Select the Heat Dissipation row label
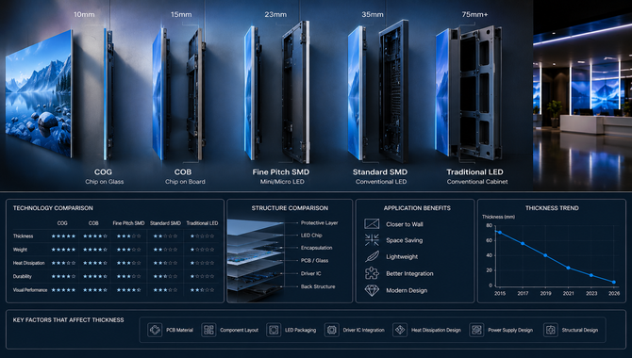The width and height of the screenshot is (632, 358). coord(28,263)
